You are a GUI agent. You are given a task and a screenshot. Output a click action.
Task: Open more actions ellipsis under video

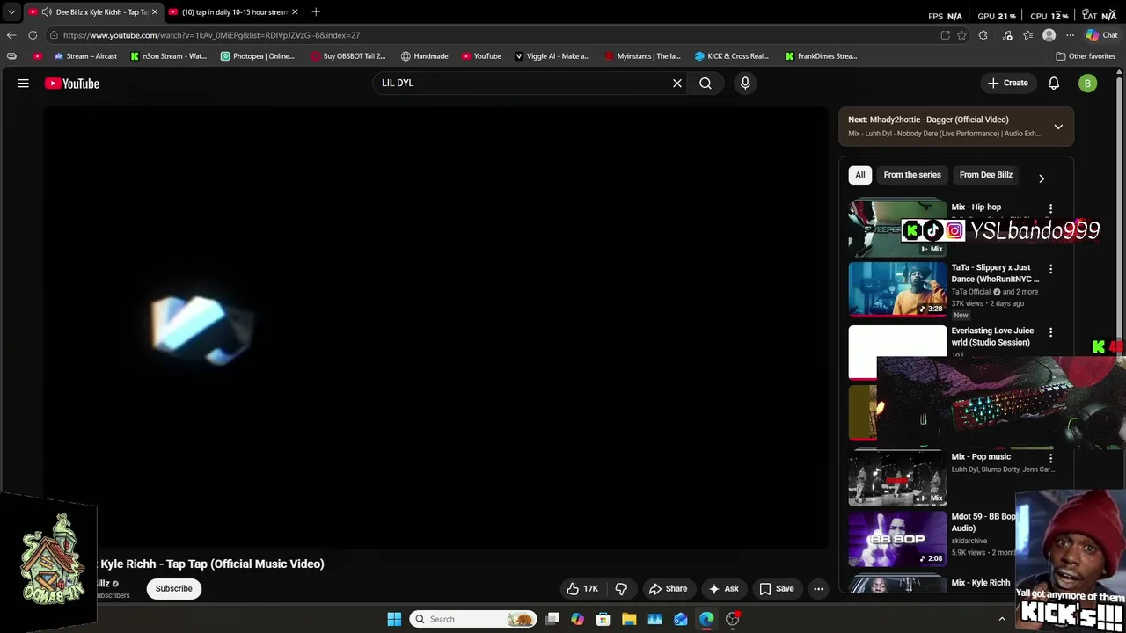pyautogui.click(x=818, y=589)
